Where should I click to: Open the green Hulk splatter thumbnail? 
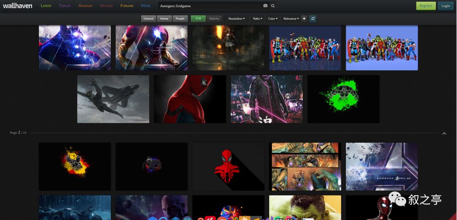(343, 99)
